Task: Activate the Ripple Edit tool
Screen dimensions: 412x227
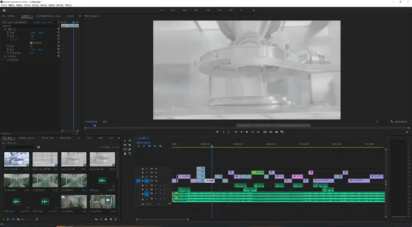Action: click(125, 145)
